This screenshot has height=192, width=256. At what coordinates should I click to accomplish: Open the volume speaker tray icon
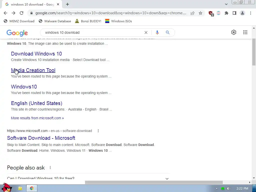point(228,188)
